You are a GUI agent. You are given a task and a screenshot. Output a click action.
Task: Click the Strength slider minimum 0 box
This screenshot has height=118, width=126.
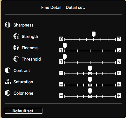(61, 39)
